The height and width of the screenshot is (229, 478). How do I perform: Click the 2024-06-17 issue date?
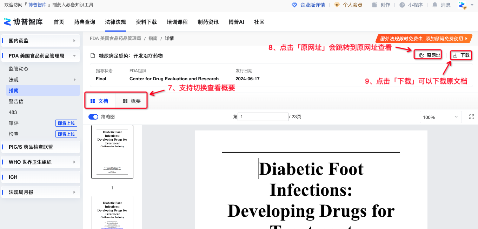[x=248, y=79]
